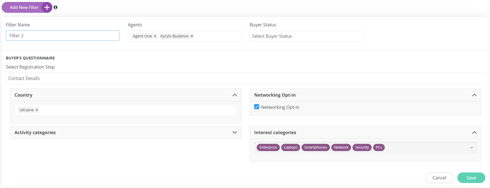The height and width of the screenshot is (188, 490).
Task: Select the Smartphones interest tag
Action: [x=315, y=147]
